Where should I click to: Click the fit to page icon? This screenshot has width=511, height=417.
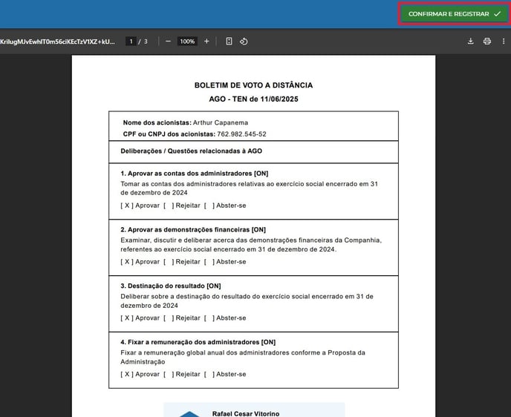(x=229, y=42)
